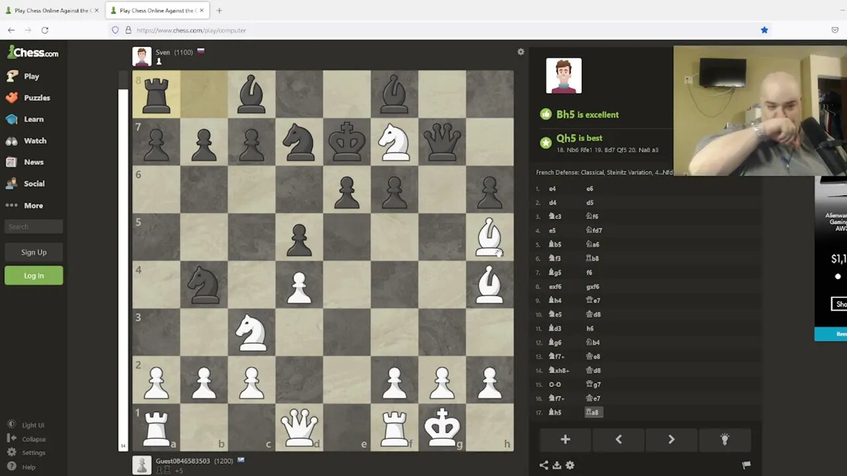This screenshot has height=476, width=847.
Task: Click the green Log In button
Action: point(34,276)
